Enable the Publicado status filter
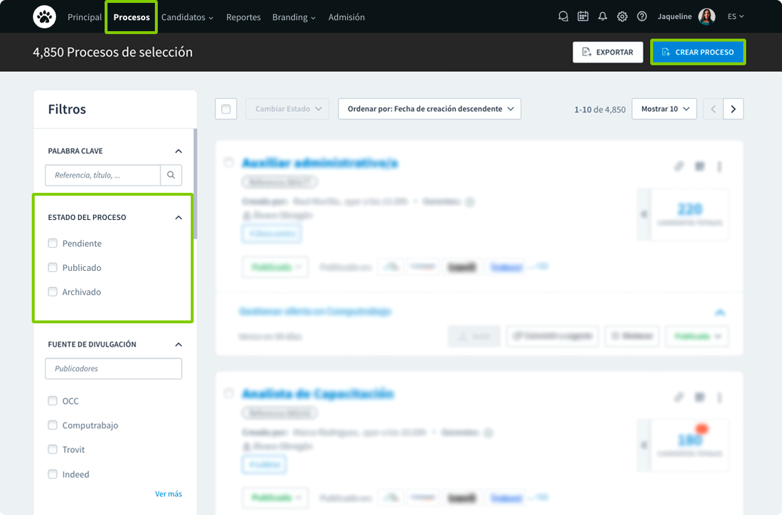 (x=53, y=268)
